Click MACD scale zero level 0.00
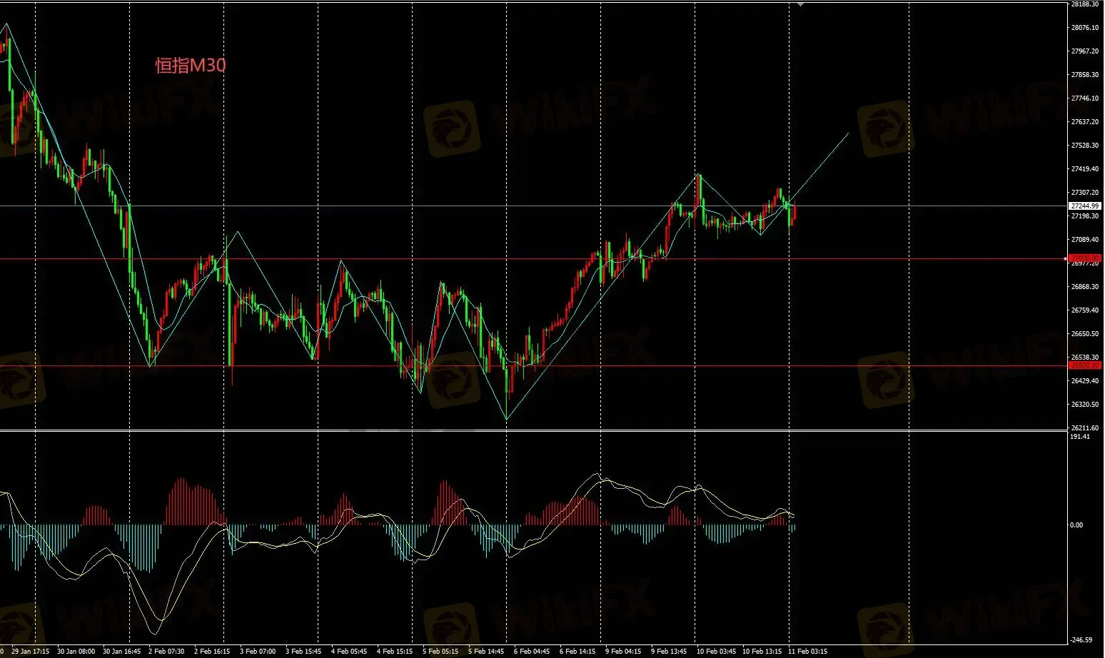 [1076, 525]
